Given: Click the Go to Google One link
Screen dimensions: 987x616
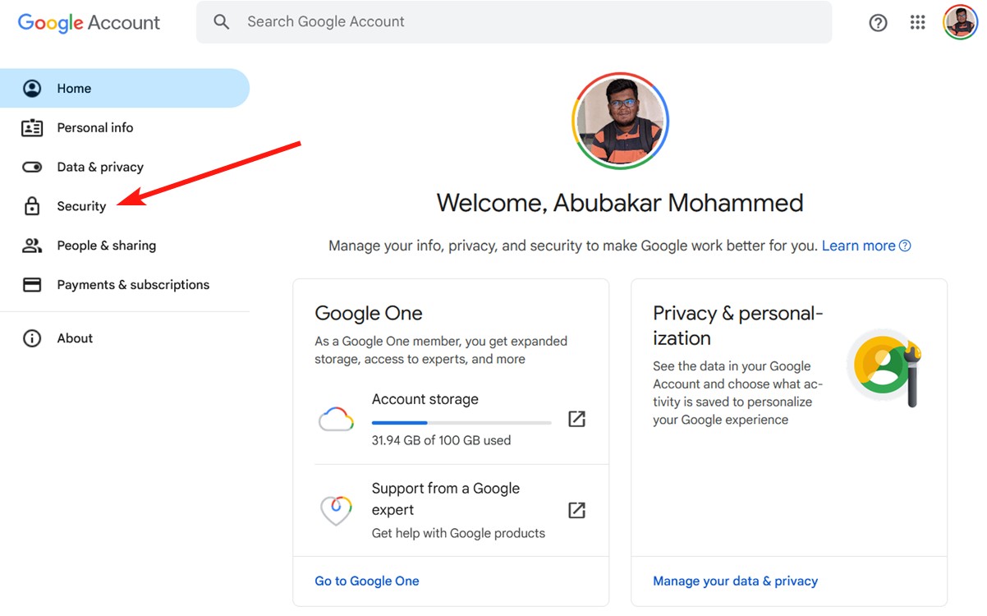Looking at the screenshot, I should pos(366,581).
